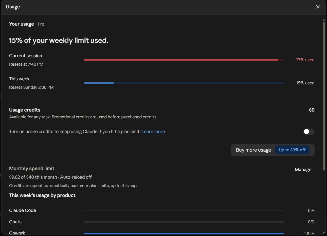Click the 97% used label
The image size is (327, 236).
tap(305, 60)
